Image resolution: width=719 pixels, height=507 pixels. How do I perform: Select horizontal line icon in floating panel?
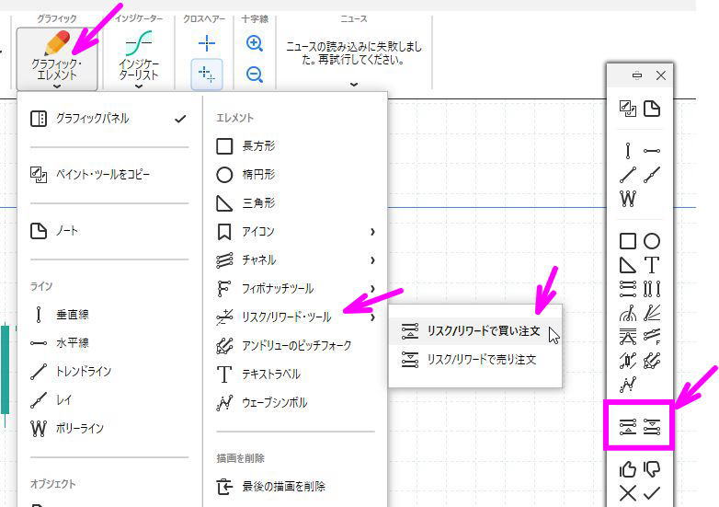pos(652,151)
